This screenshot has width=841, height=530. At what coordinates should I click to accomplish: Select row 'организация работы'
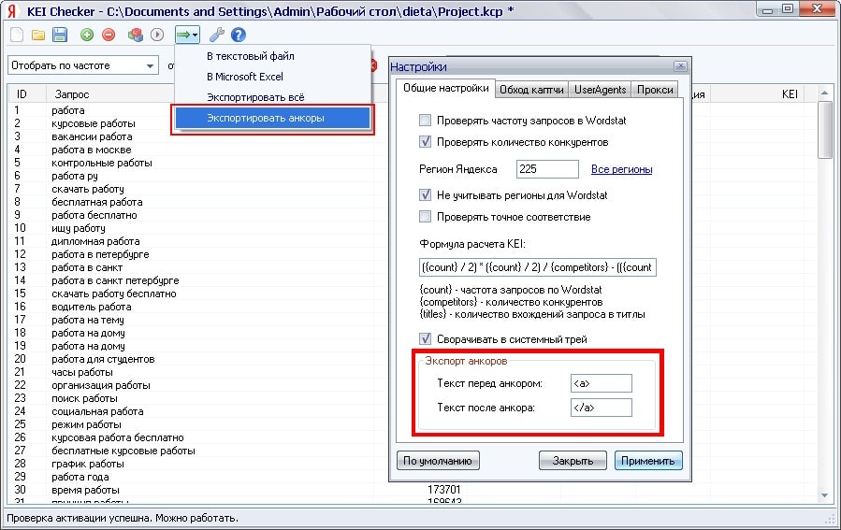tap(101, 385)
